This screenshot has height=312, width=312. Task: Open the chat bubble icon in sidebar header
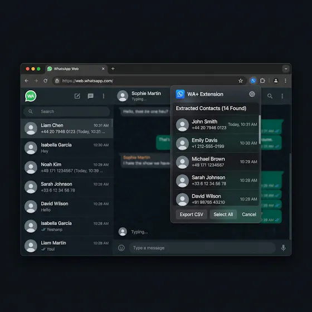(90, 96)
